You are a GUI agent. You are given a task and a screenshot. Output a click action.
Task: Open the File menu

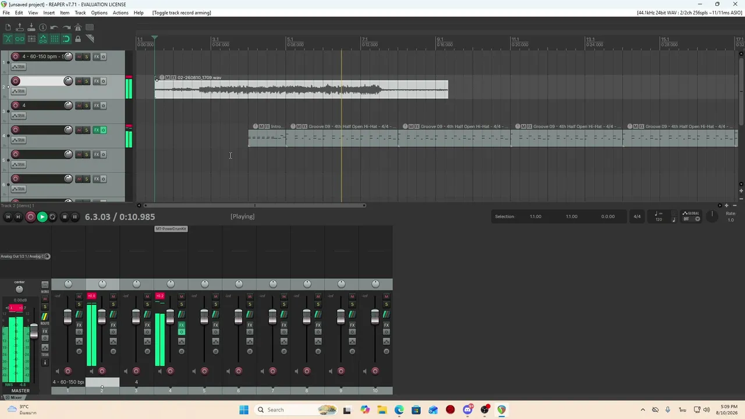pos(6,13)
